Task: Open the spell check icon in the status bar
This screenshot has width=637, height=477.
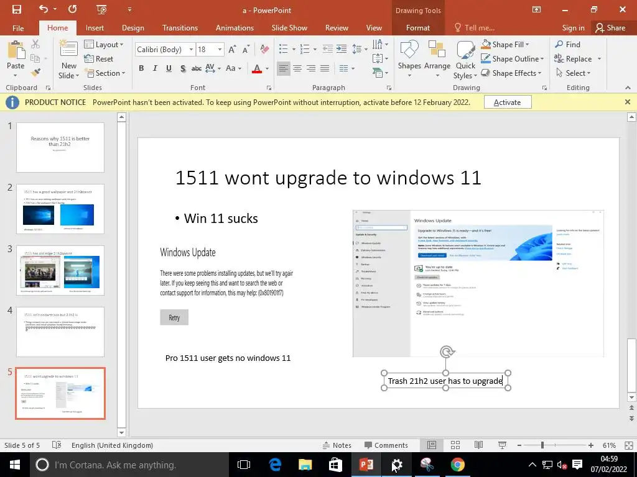Action: point(57,445)
